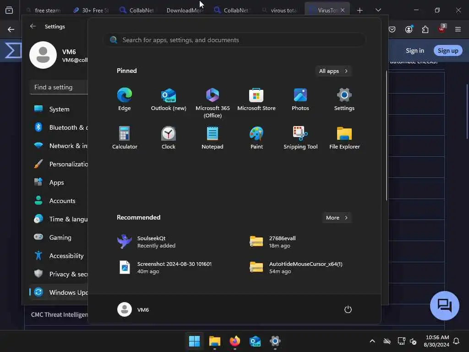Switch to DownloadMore tab
This screenshot has width=469, height=352.
coord(185,11)
